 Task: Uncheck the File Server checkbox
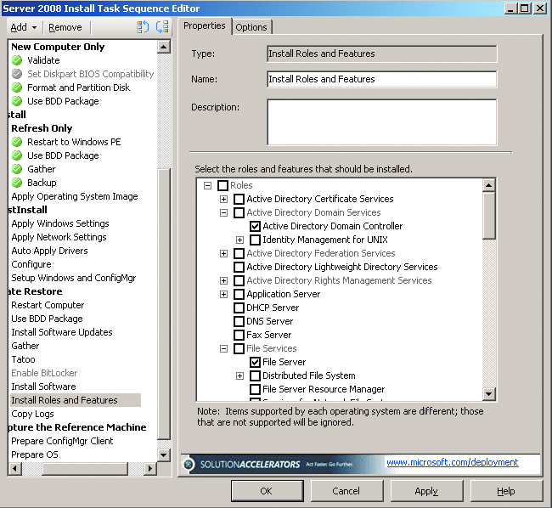255,362
